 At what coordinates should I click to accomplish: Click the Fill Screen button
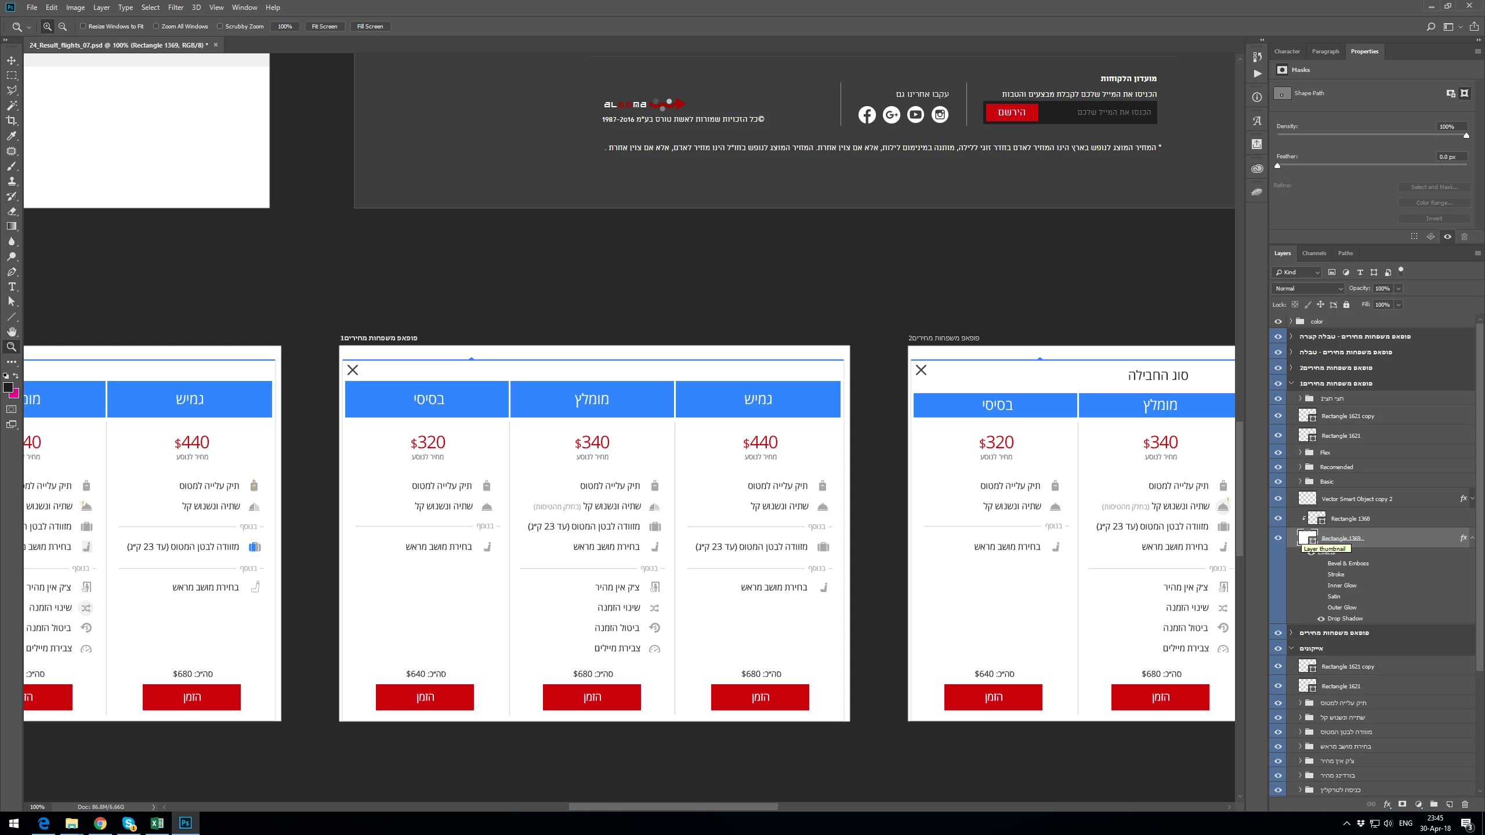pyautogui.click(x=370, y=27)
